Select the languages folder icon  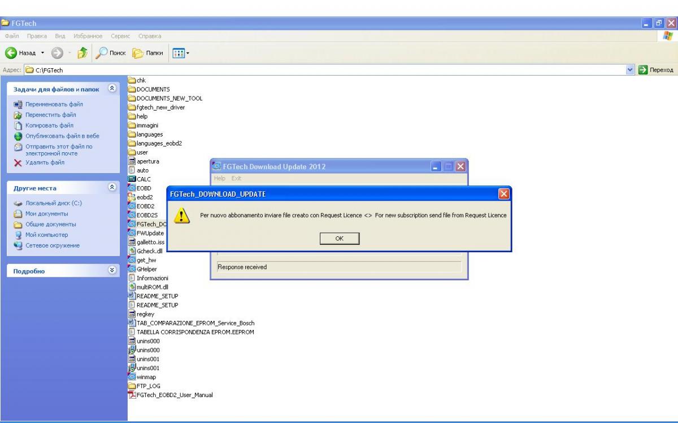[x=133, y=134]
